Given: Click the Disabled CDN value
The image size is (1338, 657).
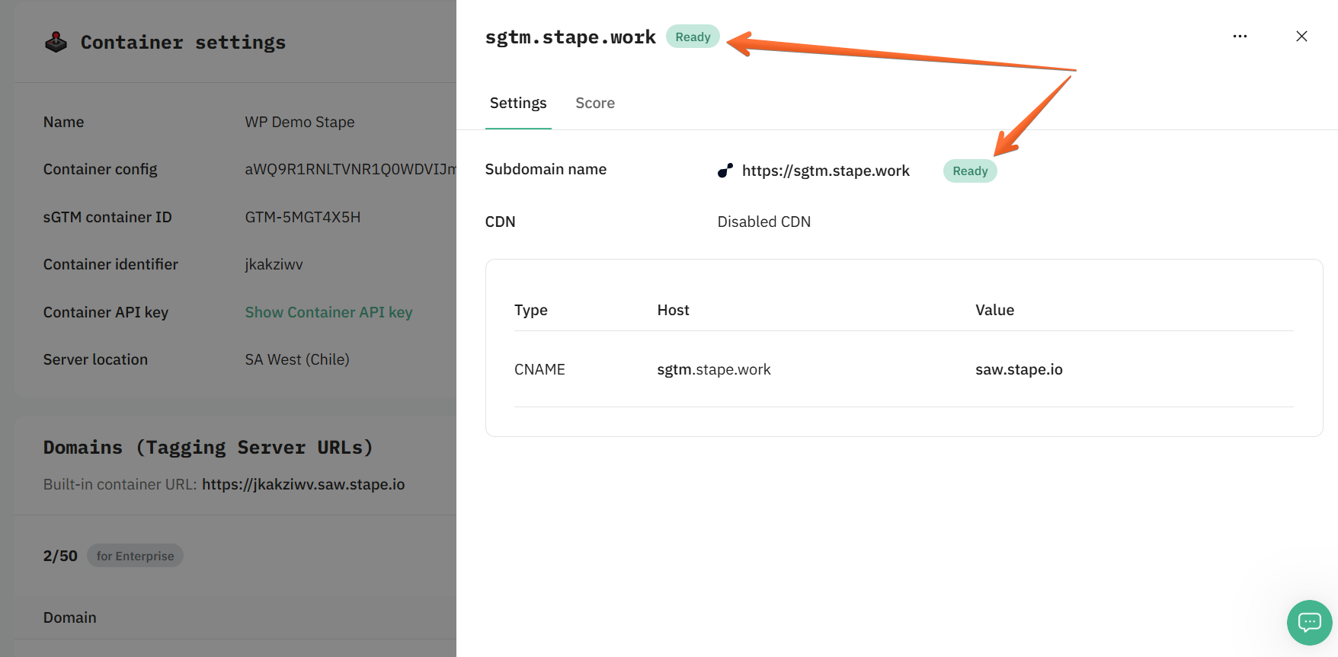Looking at the screenshot, I should point(764,222).
